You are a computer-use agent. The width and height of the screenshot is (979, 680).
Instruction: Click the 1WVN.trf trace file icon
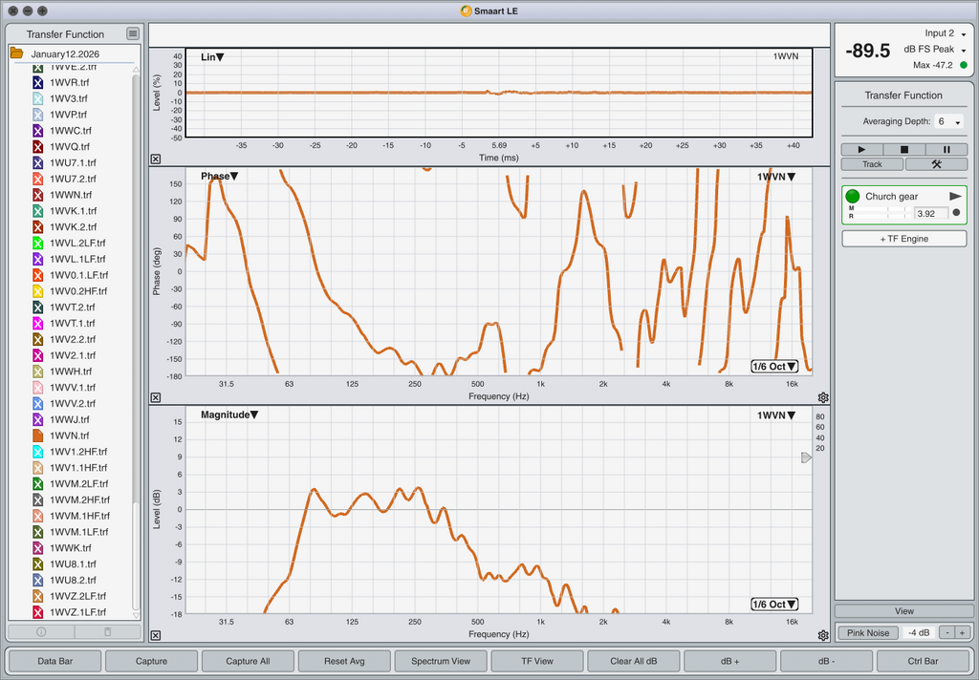point(38,436)
